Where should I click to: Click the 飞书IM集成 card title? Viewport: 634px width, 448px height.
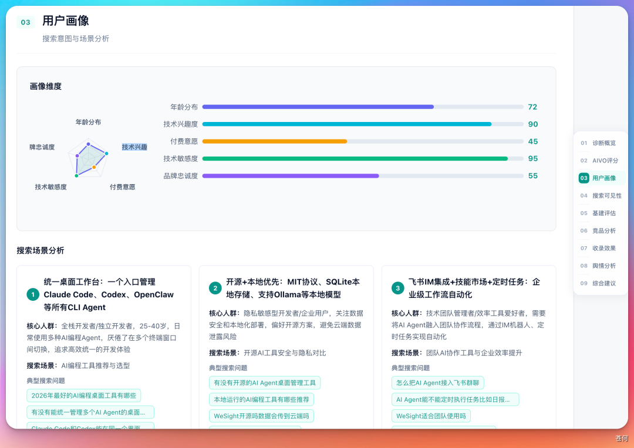coord(474,288)
